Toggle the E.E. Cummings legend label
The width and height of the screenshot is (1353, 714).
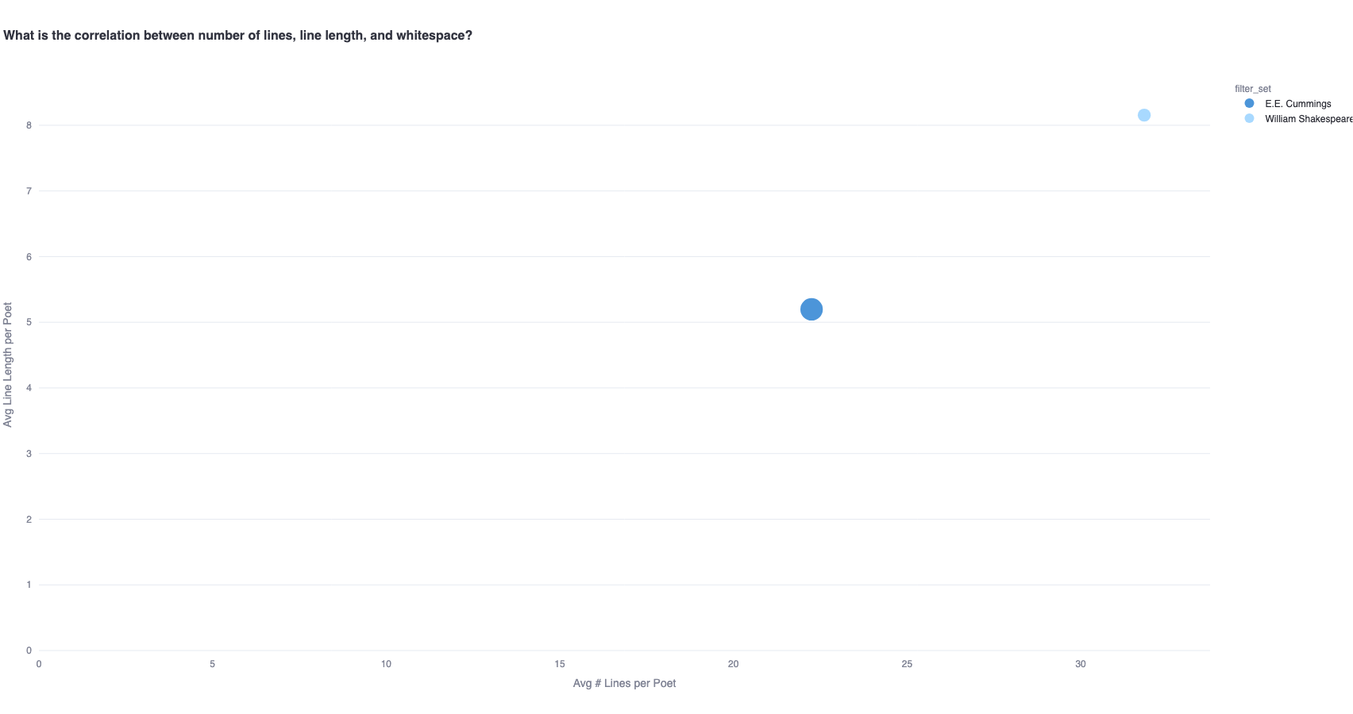pos(1297,104)
